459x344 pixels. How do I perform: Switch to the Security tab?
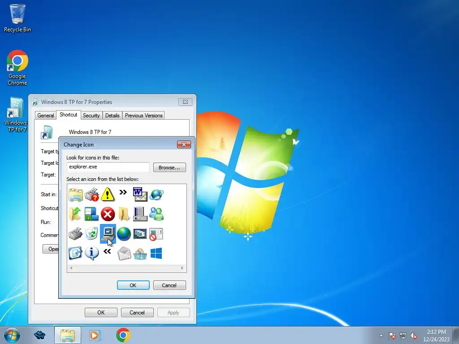click(x=91, y=116)
